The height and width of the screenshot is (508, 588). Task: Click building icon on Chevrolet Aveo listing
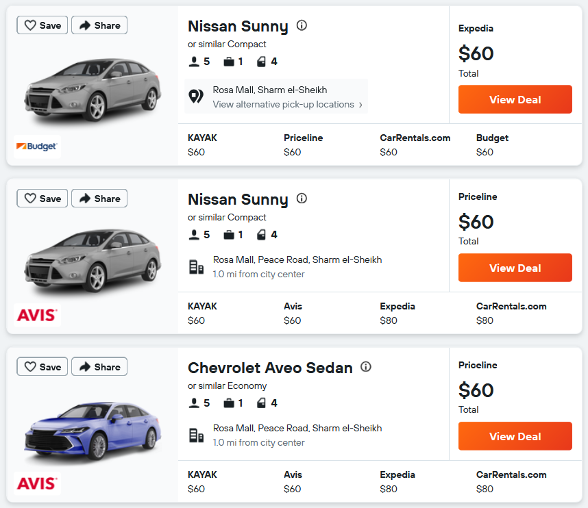pos(196,435)
